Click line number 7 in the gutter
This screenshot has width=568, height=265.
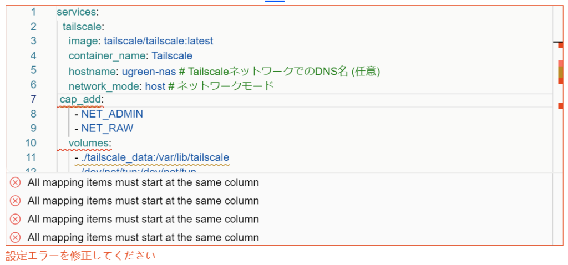tap(33, 99)
